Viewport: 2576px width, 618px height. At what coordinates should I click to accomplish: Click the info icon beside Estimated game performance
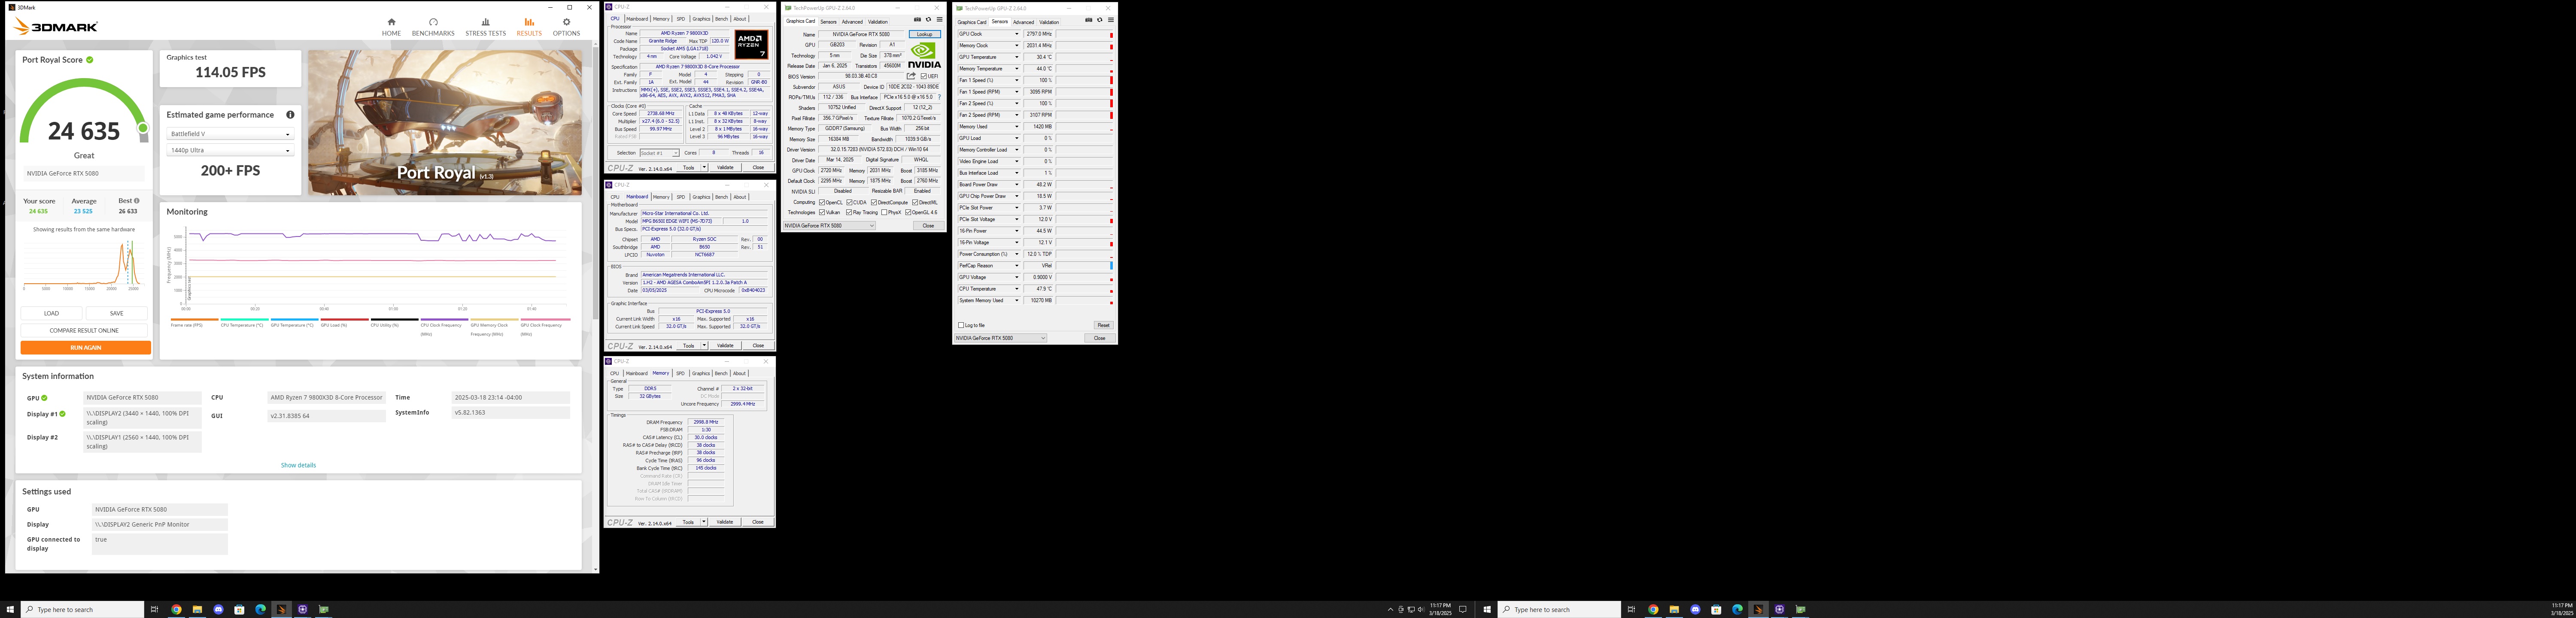290,115
